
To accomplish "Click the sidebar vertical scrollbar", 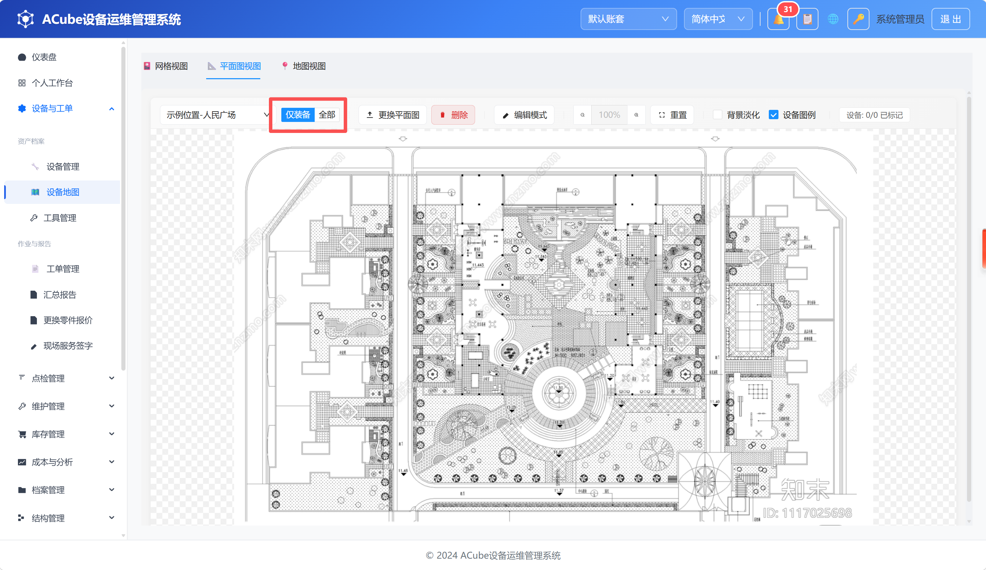I will tap(123, 208).
